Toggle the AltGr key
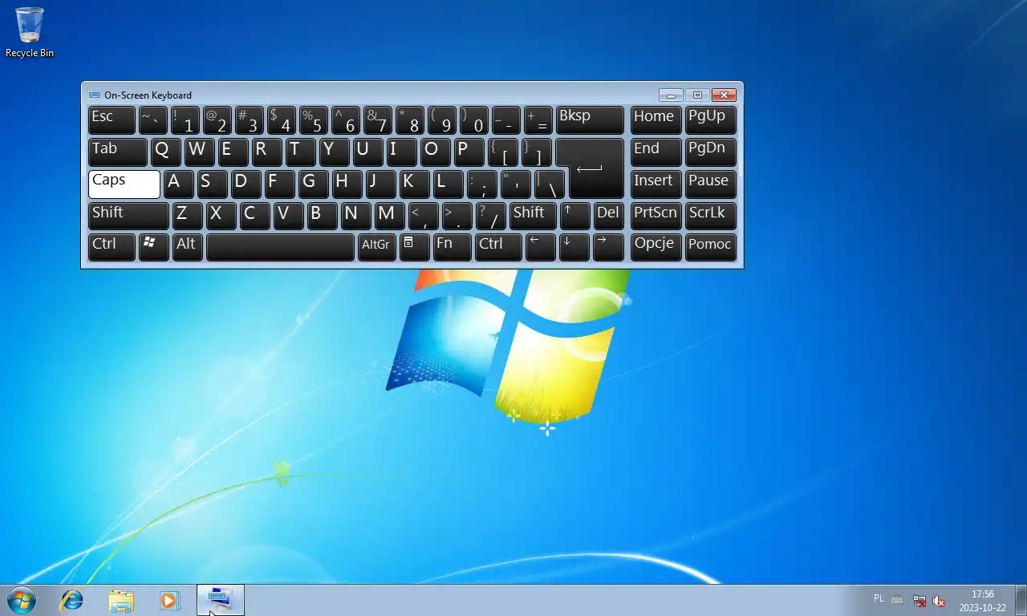 pyautogui.click(x=377, y=247)
